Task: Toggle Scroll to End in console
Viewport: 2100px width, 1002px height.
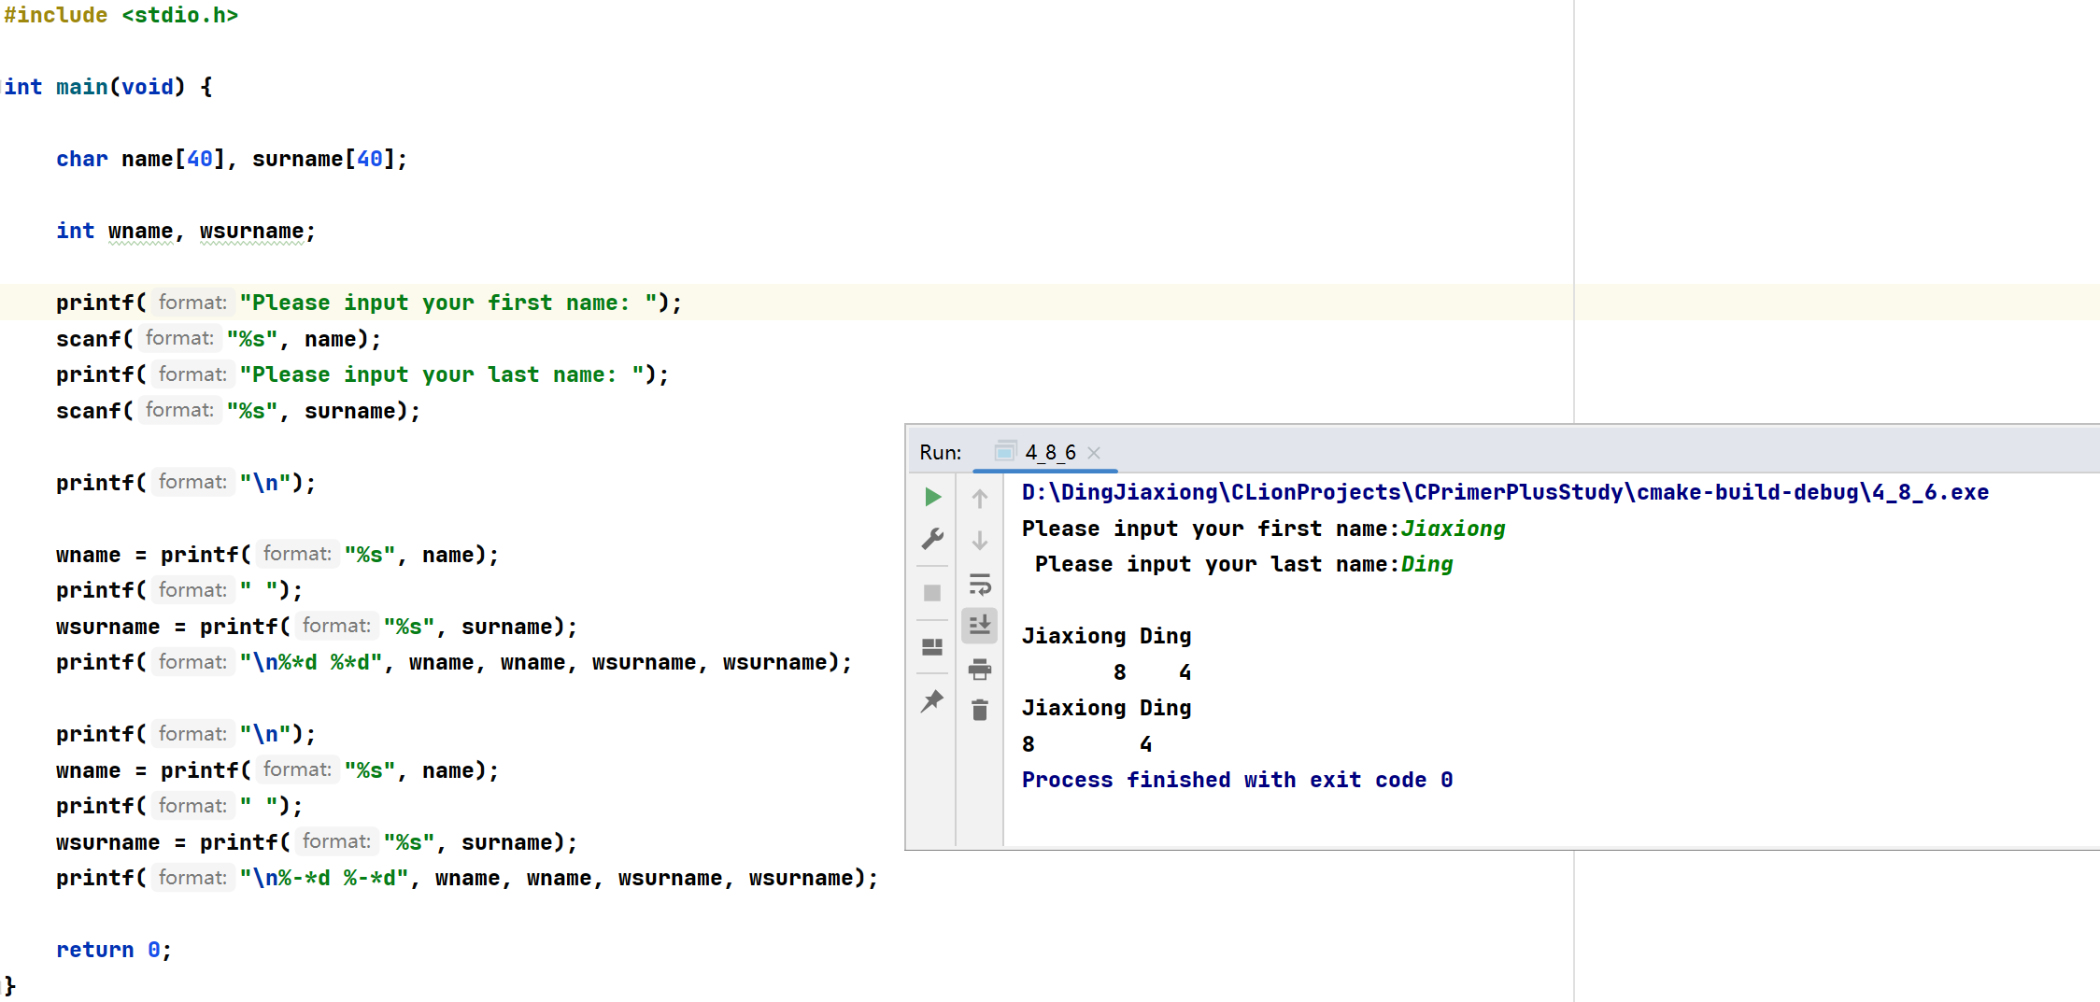Action: (980, 625)
